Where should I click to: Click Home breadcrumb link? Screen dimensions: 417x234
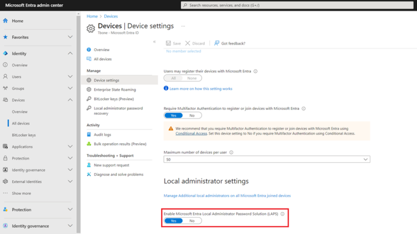coord(92,16)
